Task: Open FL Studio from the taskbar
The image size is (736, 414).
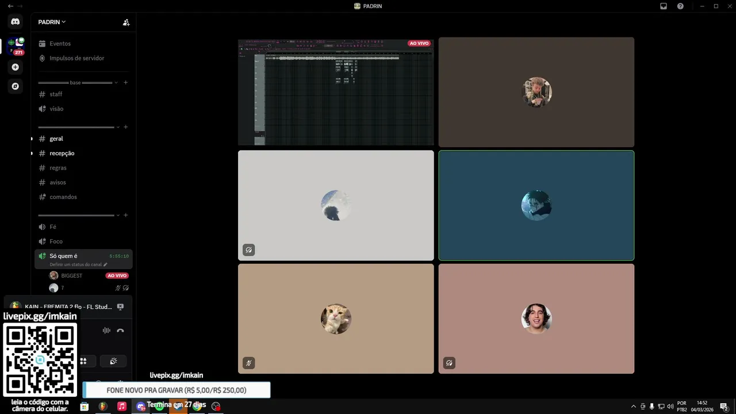Action: [x=103, y=407]
